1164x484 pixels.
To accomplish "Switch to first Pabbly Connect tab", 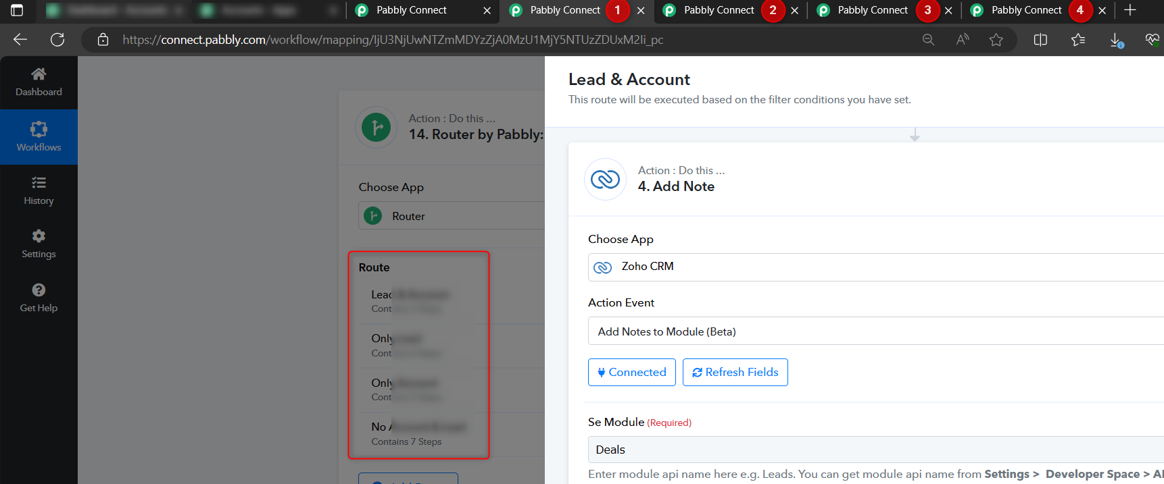I will tap(411, 10).
